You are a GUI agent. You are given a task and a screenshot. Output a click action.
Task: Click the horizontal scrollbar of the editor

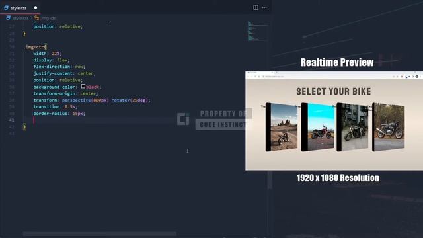point(100,233)
